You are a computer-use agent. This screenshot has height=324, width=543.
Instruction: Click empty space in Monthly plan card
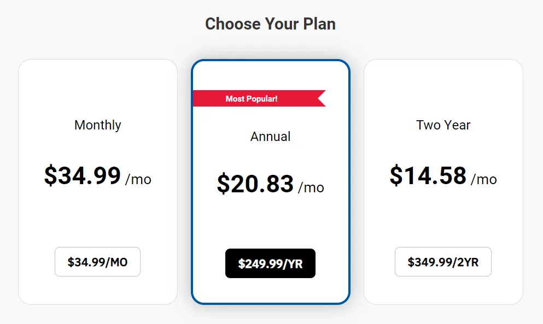[97, 219]
